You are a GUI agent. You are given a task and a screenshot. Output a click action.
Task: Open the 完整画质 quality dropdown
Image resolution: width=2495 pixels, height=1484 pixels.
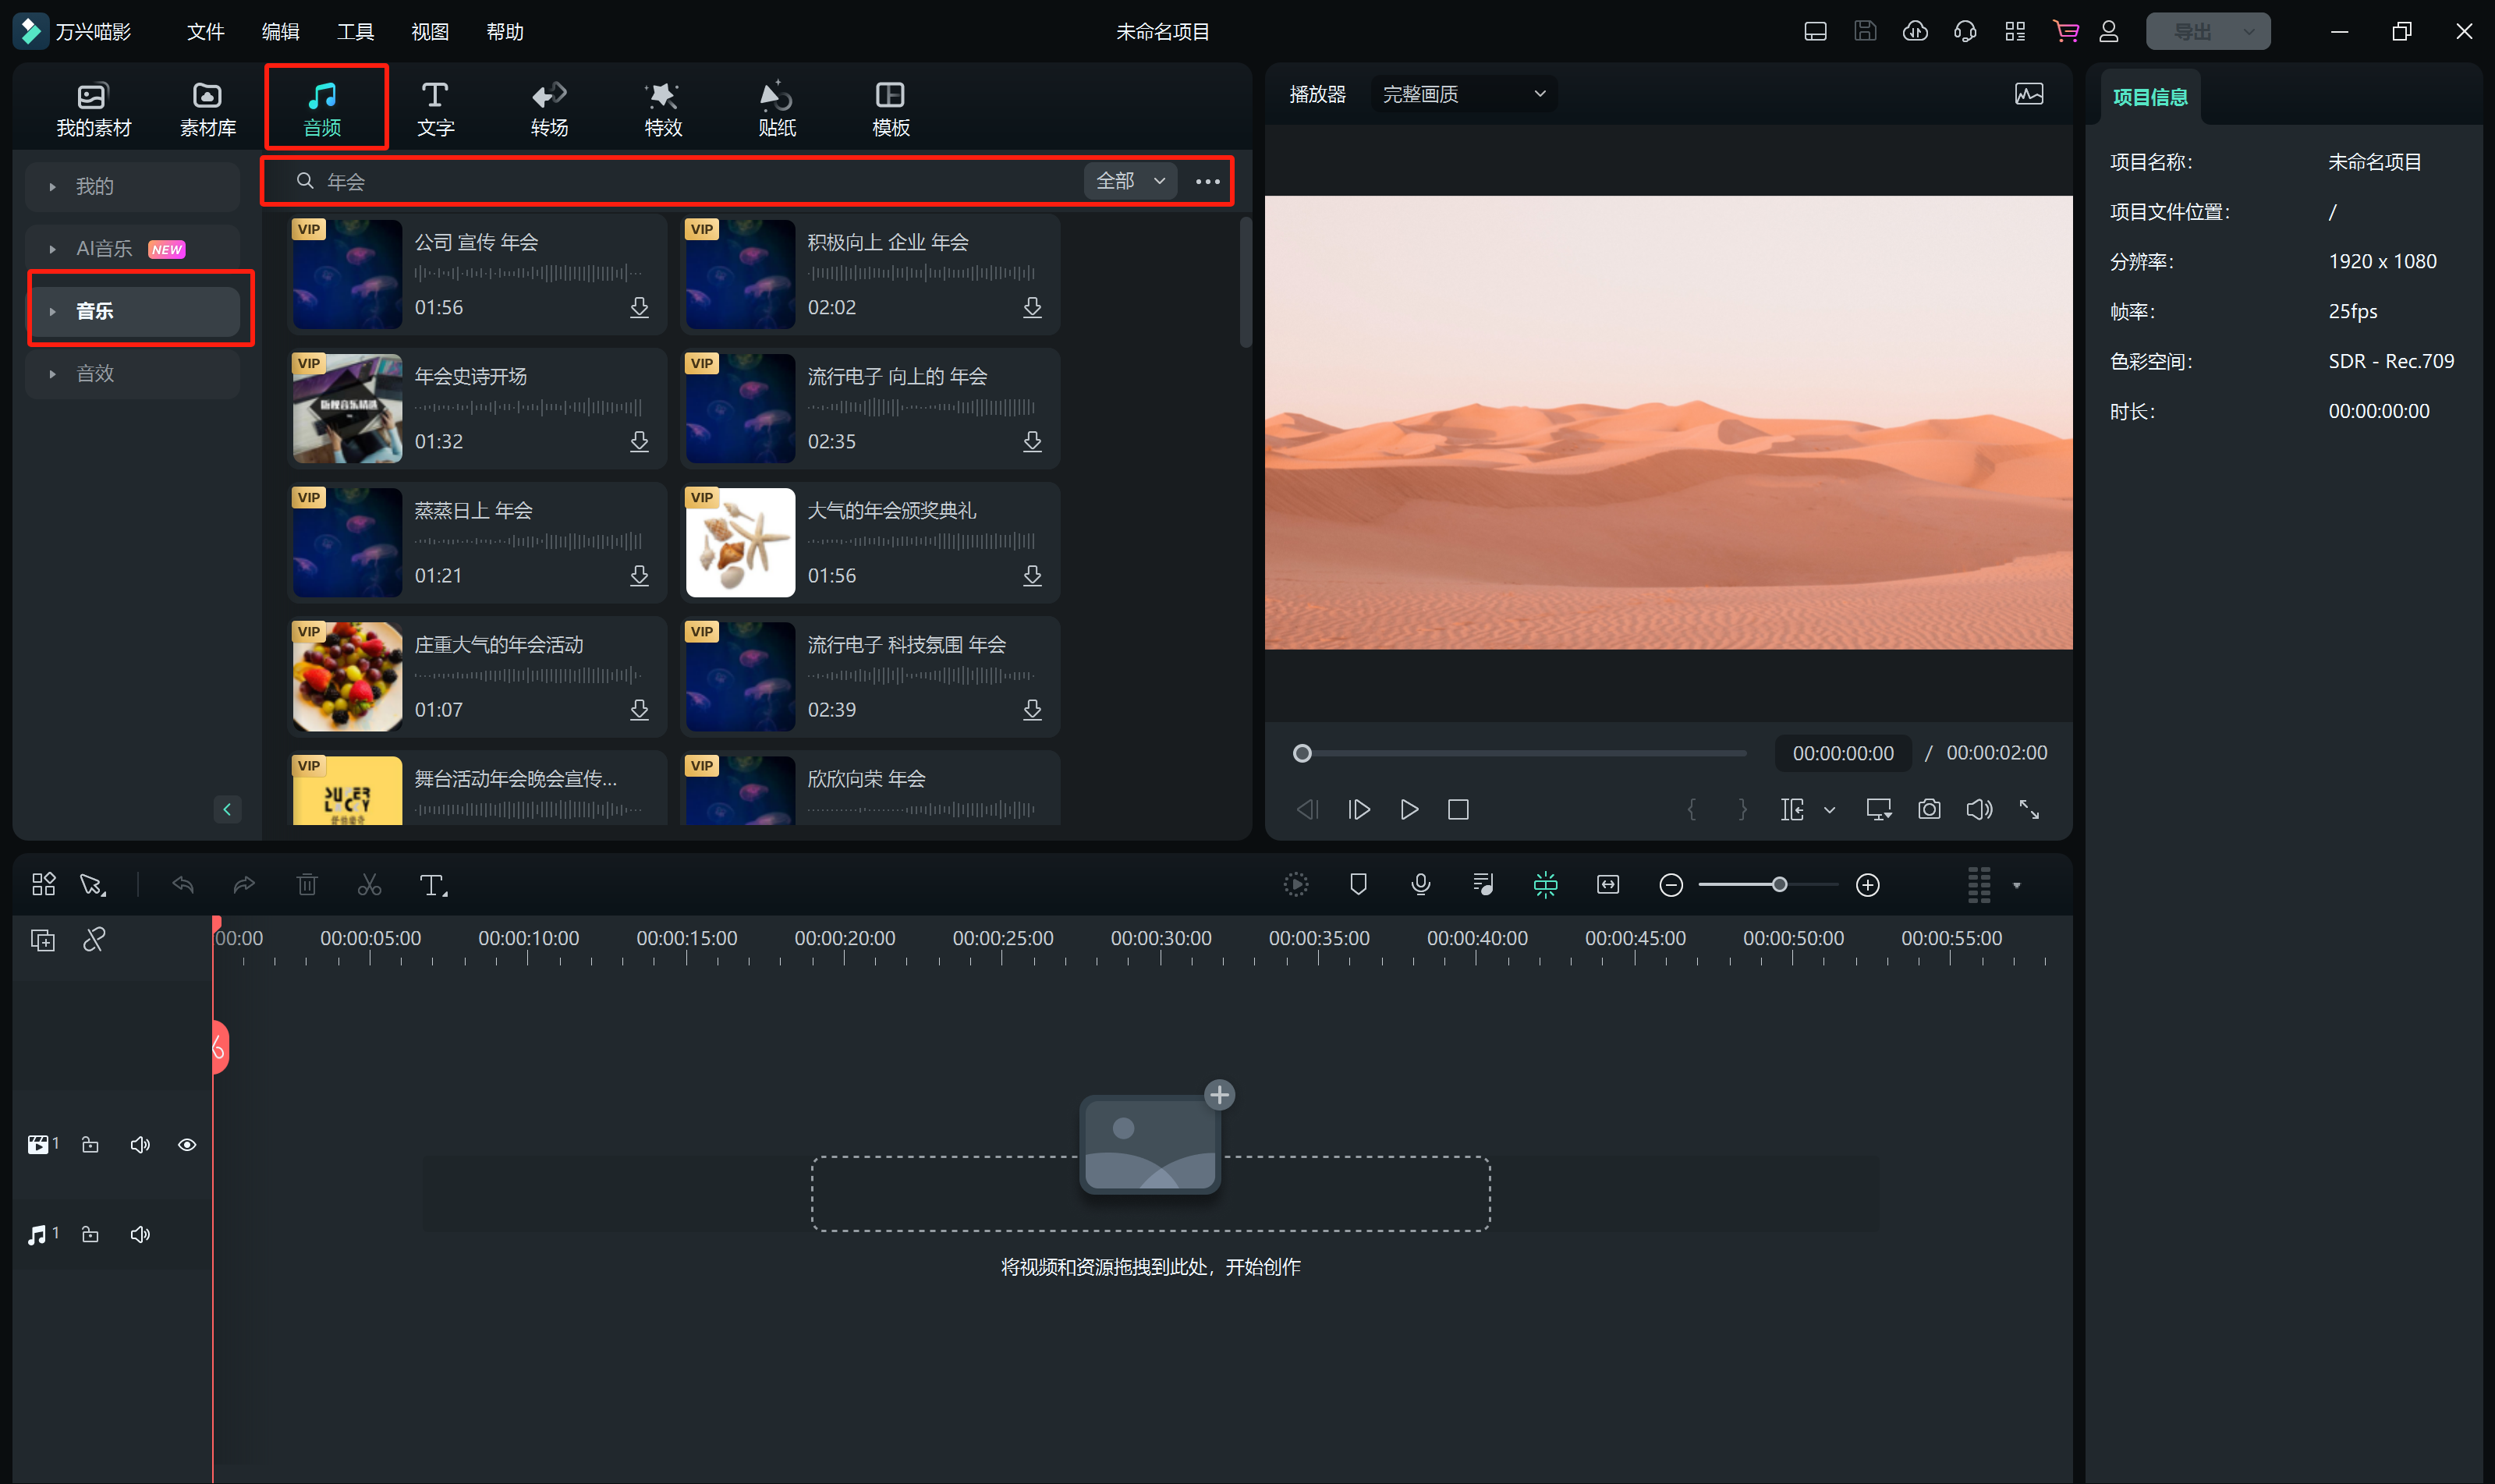pos(1462,94)
